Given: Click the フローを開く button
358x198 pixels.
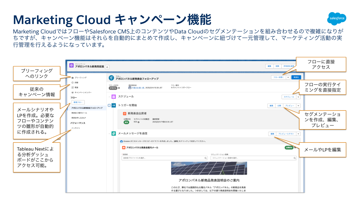Looking at the screenshot, I should pyautogui.click(x=279, y=77).
